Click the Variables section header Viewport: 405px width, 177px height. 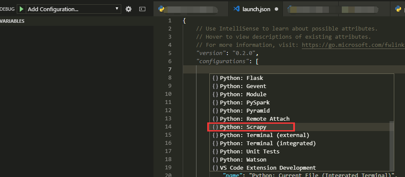pos(13,21)
